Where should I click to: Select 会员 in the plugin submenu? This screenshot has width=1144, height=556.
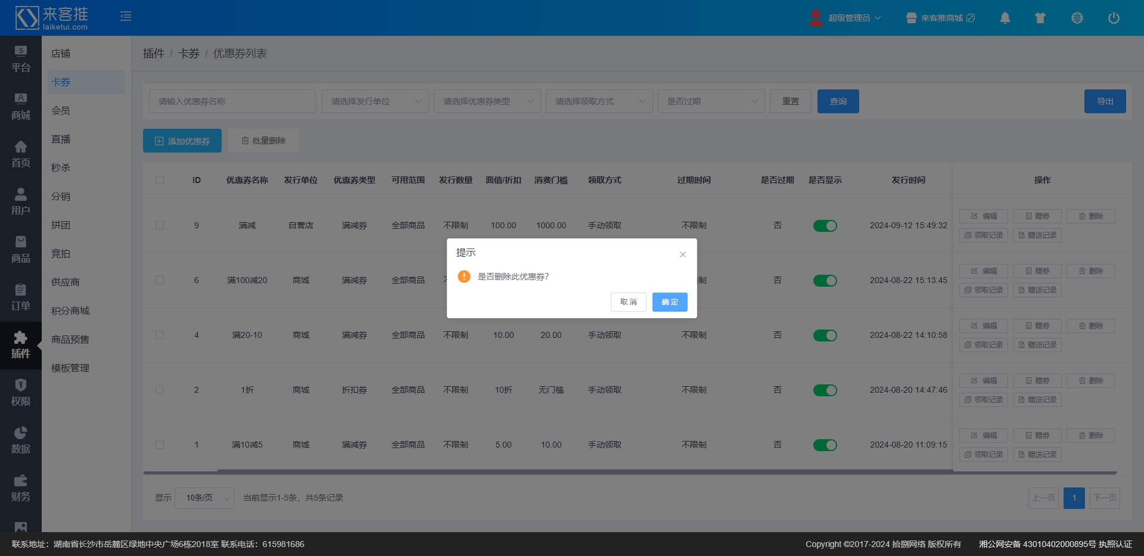pos(61,111)
